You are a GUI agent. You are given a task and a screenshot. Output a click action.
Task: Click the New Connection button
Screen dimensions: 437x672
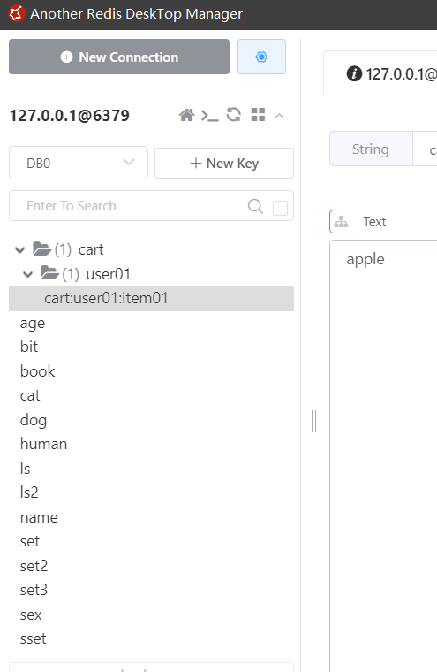(119, 57)
